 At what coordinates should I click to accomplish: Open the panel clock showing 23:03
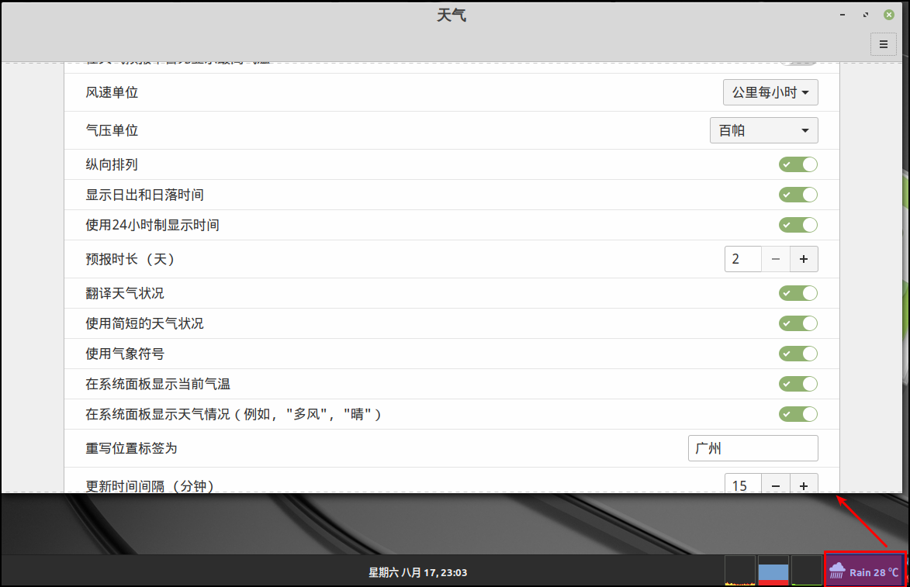(417, 573)
